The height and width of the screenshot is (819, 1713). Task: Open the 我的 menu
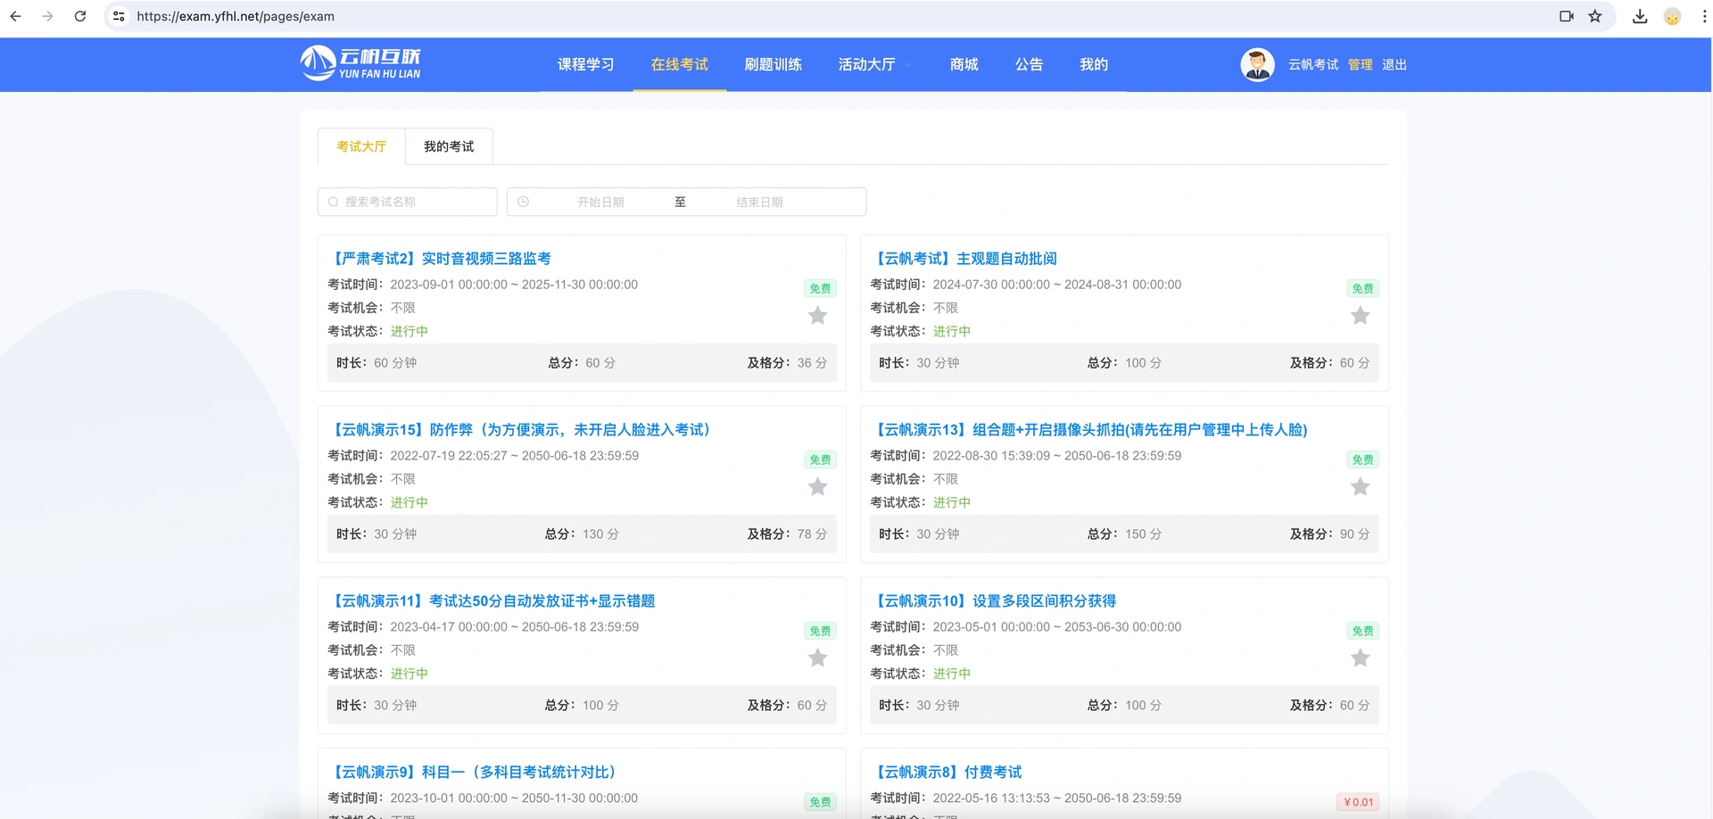[x=1094, y=64]
